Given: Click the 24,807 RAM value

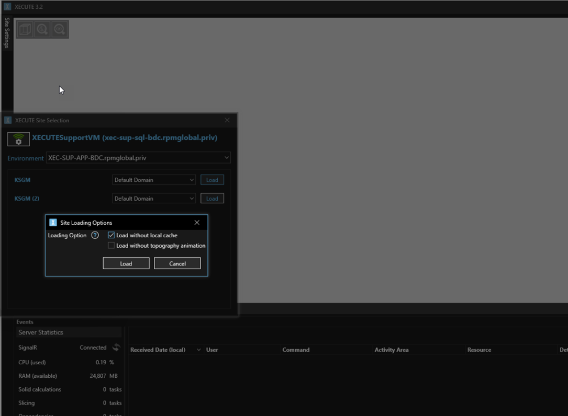Looking at the screenshot, I should [98, 376].
